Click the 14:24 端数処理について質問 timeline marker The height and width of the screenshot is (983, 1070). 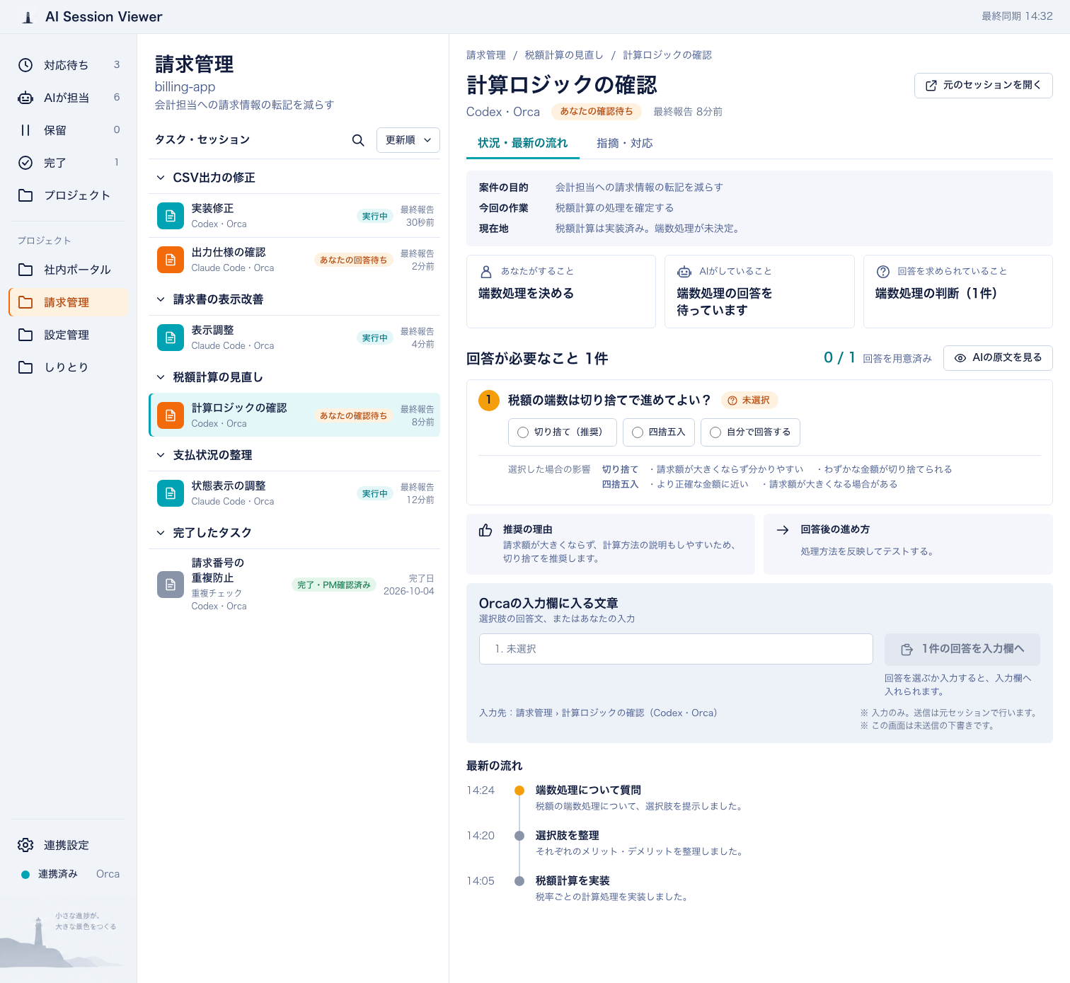click(x=519, y=791)
